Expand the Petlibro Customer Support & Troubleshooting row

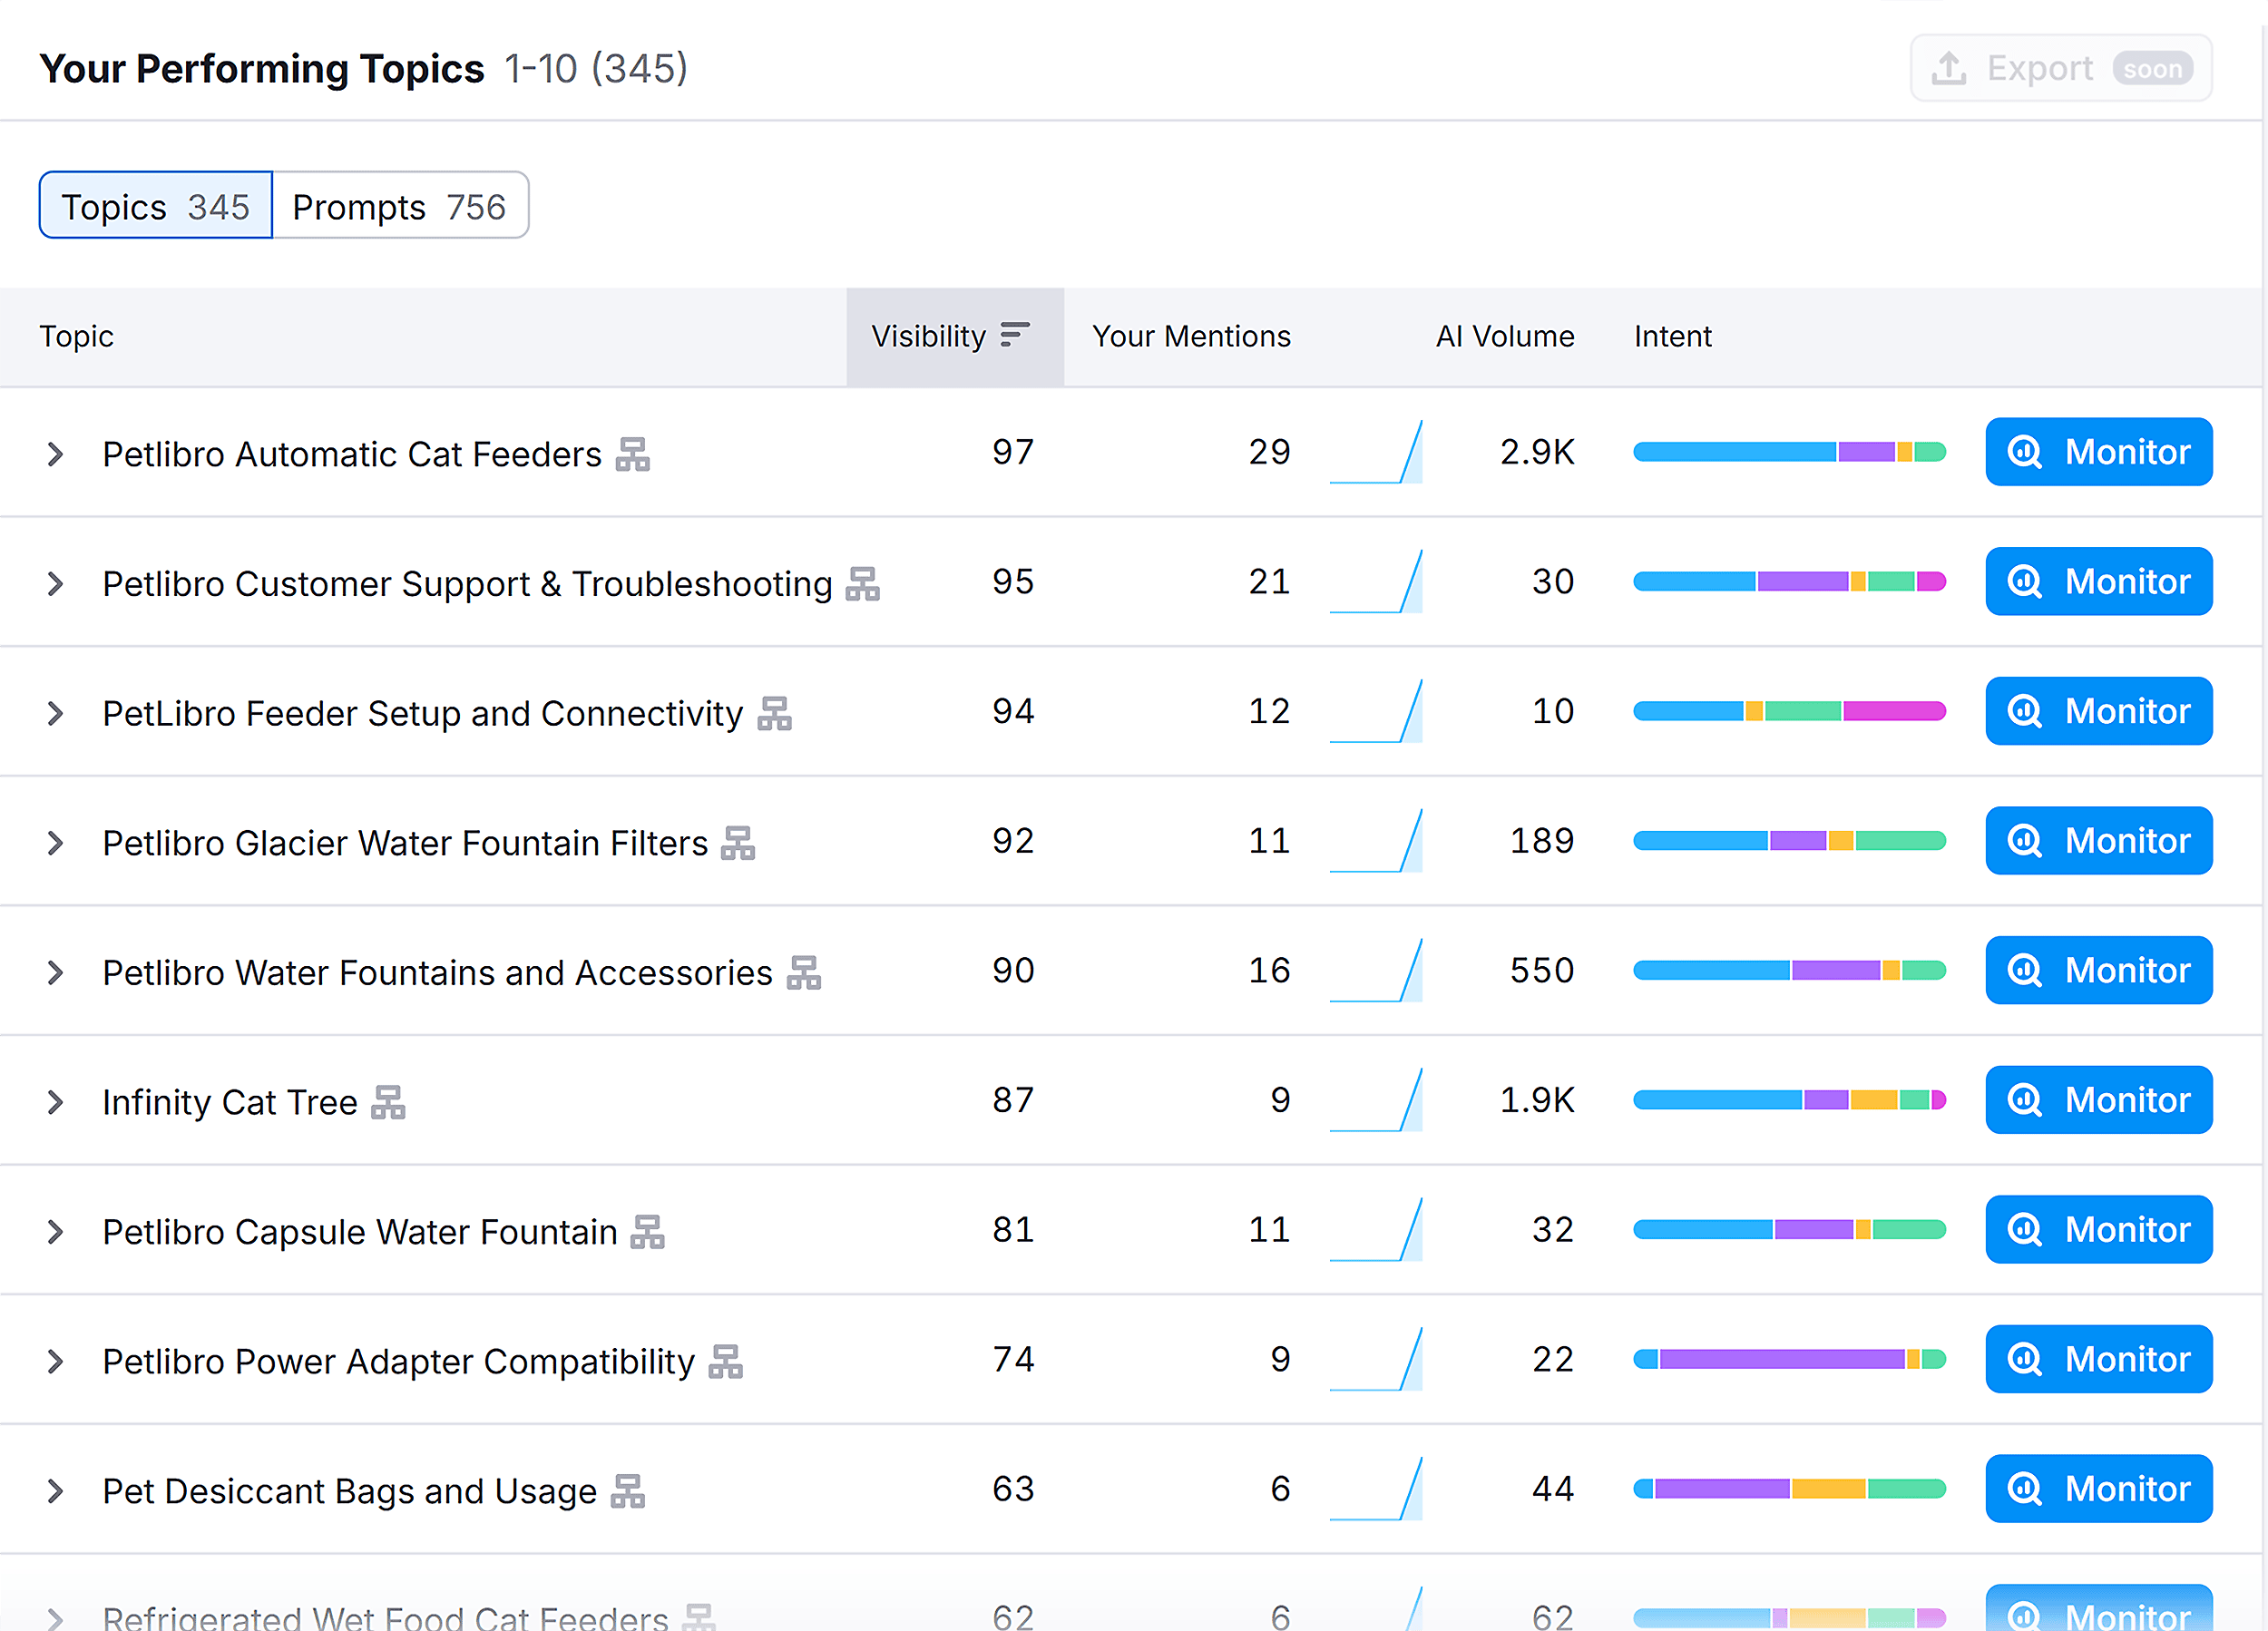point(55,583)
